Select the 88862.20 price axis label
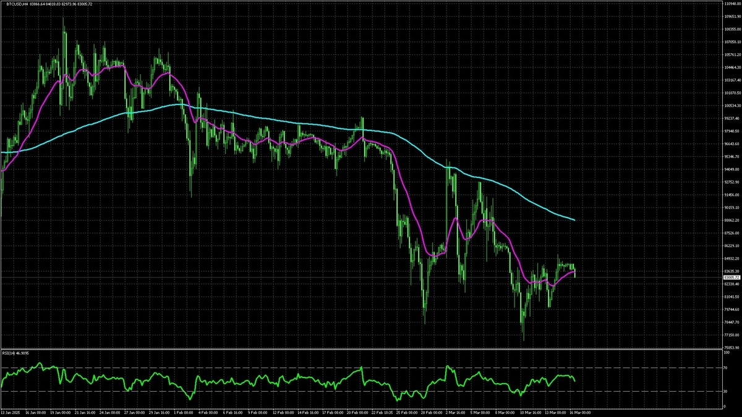 [731, 220]
